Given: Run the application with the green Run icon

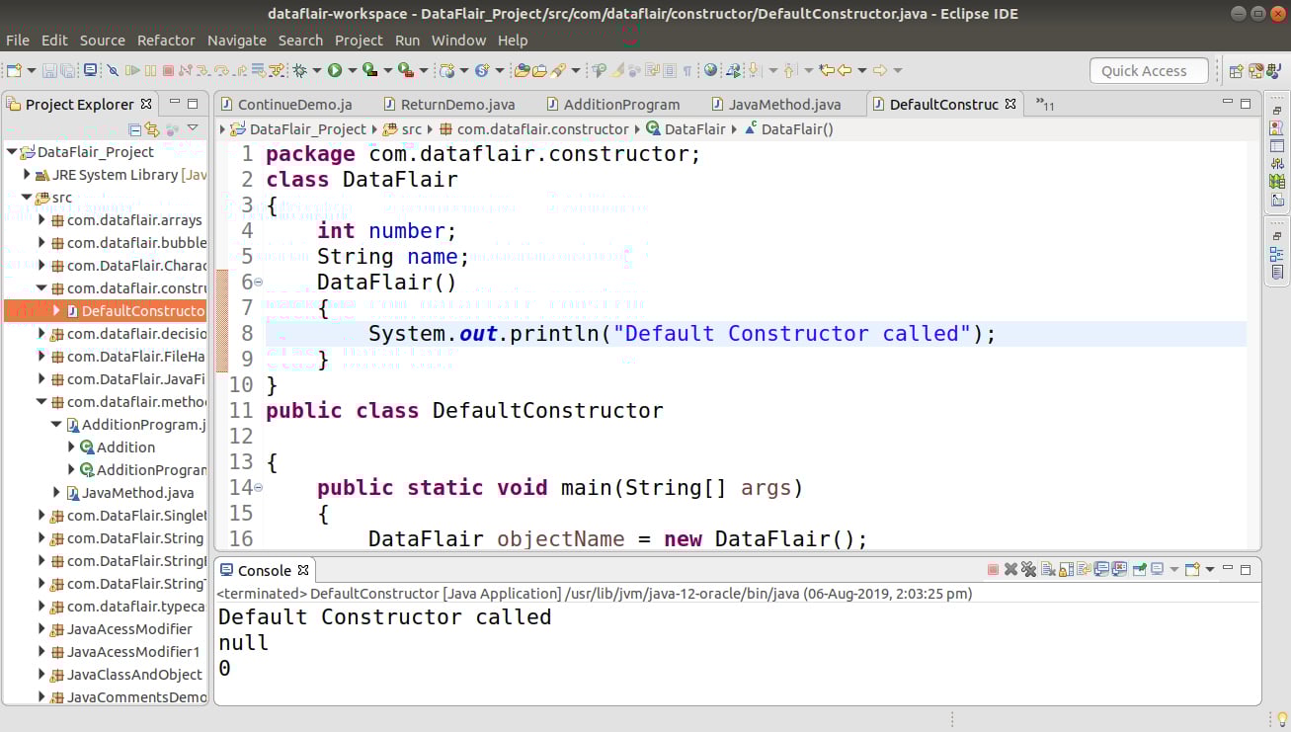Looking at the screenshot, I should [x=336, y=69].
